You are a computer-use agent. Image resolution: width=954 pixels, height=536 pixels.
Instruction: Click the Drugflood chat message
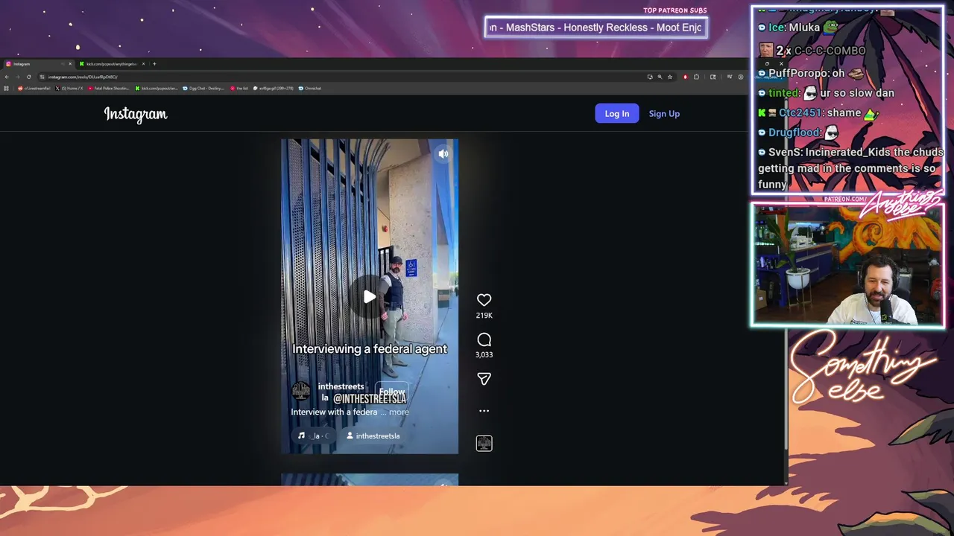[x=798, y=133]
